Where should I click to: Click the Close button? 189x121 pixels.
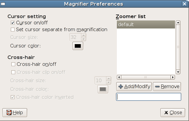(x=173, y=113)
